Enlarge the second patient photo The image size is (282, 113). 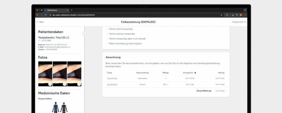tap(64, 84)
